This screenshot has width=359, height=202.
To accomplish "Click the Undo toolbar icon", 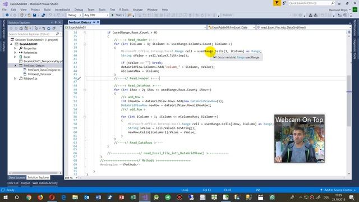I will pyautogui.click(x=50, y=15).
